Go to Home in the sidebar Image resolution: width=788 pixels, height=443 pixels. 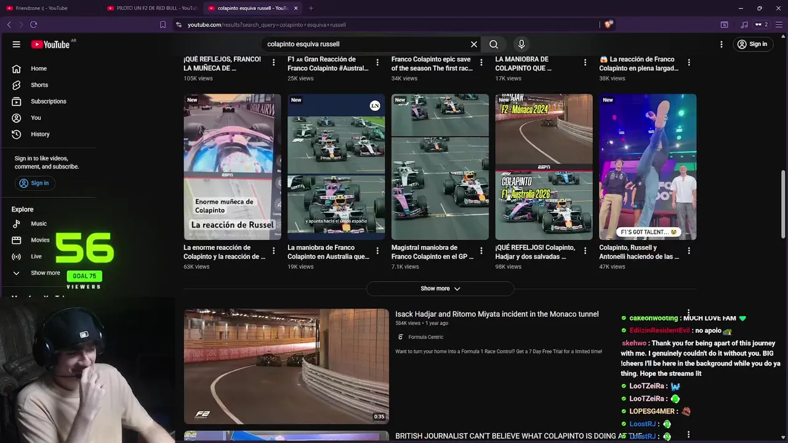39,68
